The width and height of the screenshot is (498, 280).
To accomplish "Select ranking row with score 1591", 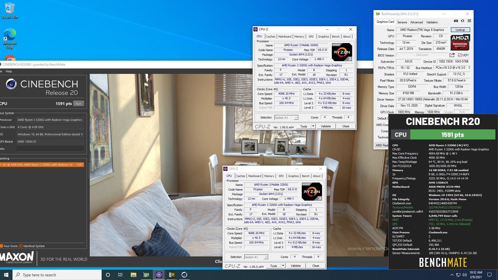I will coord(42,165).
